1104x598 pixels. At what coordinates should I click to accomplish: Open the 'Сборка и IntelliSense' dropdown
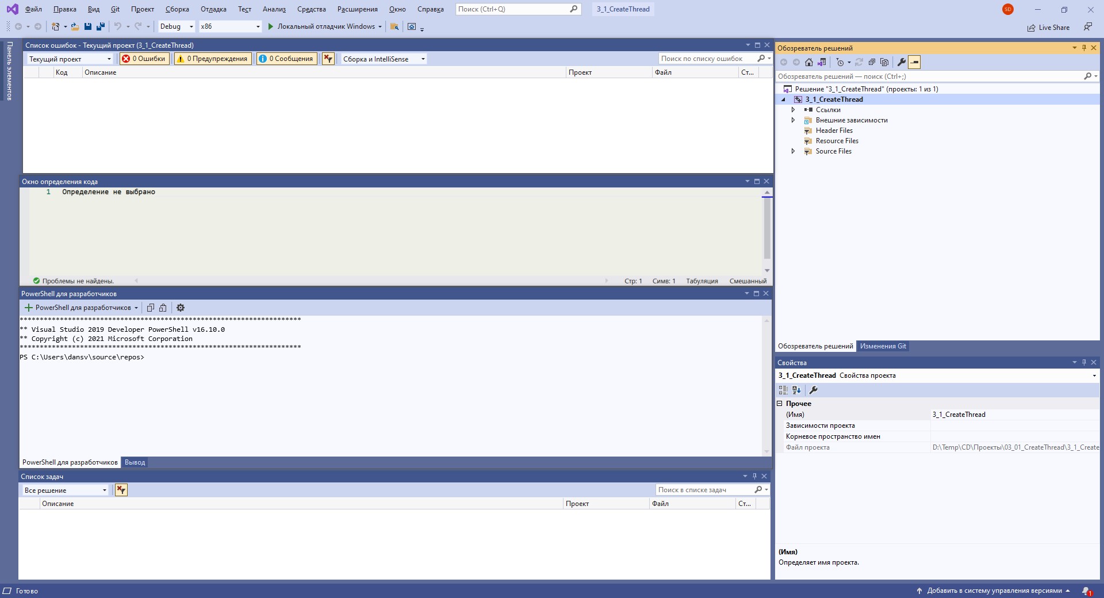coord(384,59)
